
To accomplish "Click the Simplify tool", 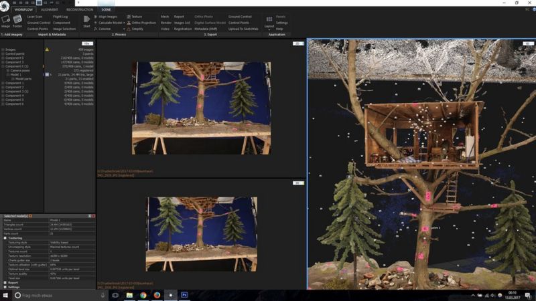I will click(x=136, y=29).
